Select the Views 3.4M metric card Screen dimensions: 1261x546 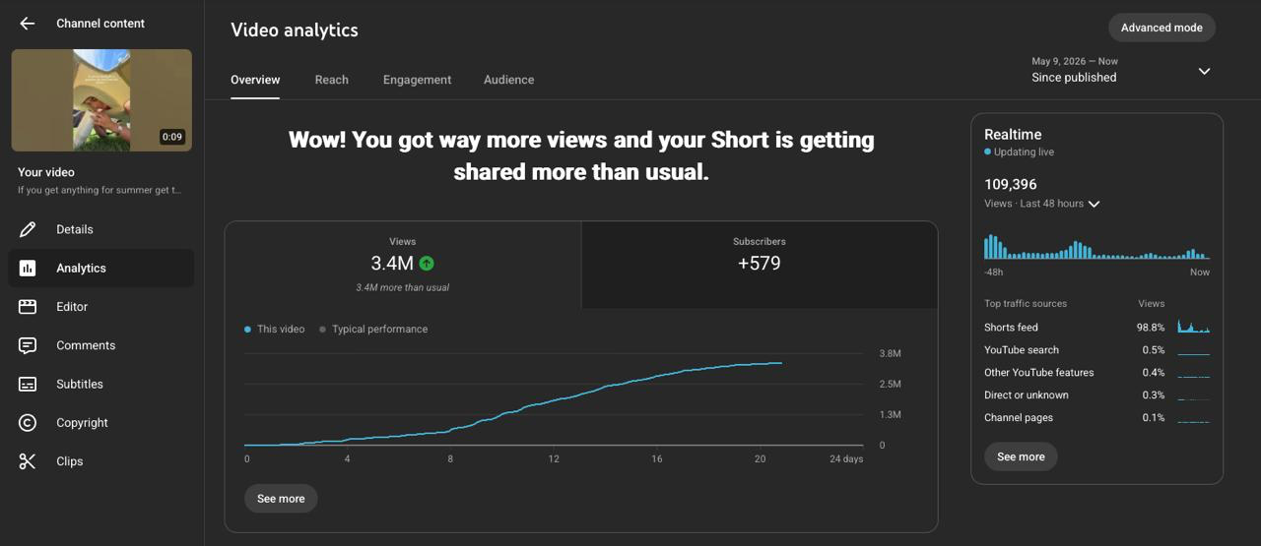(403, 266)
